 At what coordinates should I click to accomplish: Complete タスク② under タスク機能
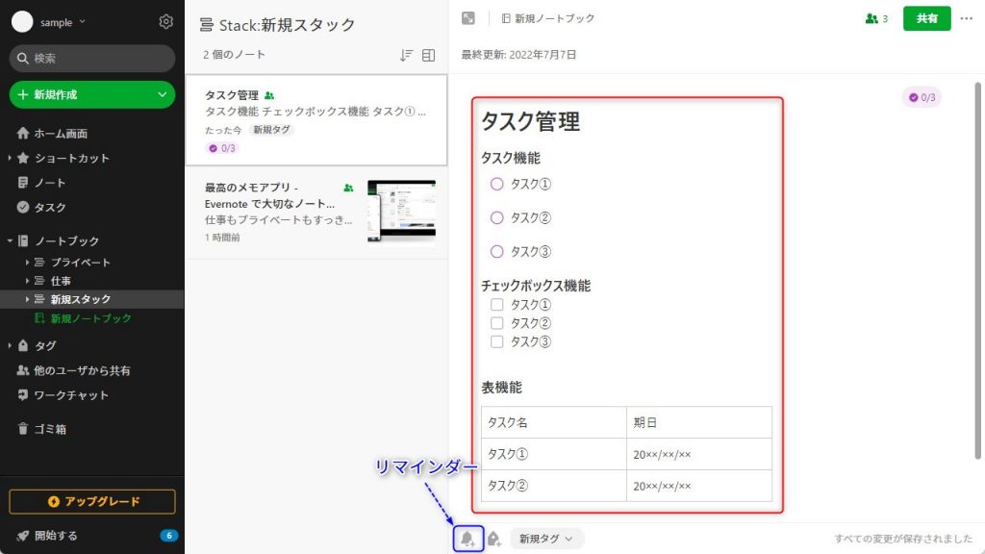click(497, 218)
